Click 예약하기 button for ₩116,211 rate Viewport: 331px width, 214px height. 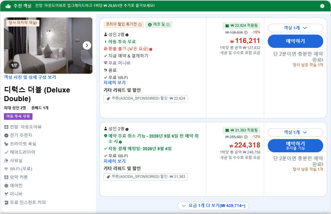(x=295, y=41)
